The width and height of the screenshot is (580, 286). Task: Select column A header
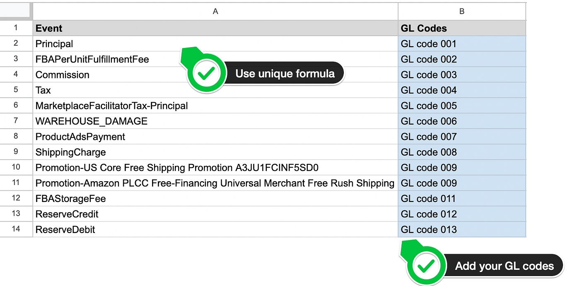215,12
